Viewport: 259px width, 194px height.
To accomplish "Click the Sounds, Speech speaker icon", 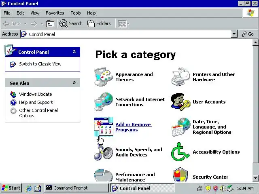I will tap(104, 152).
